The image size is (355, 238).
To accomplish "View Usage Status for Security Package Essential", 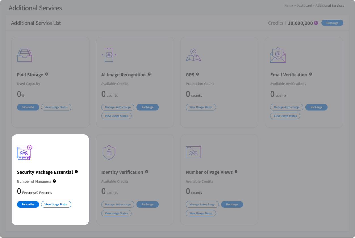I will pyautogui.click(x=56, y=204).
